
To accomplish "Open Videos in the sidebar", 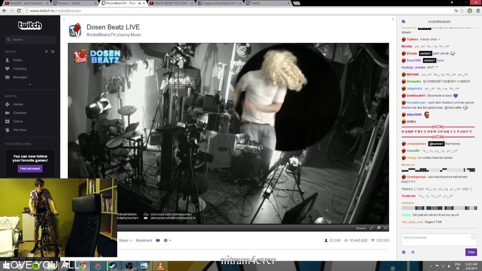I will 18,122.
